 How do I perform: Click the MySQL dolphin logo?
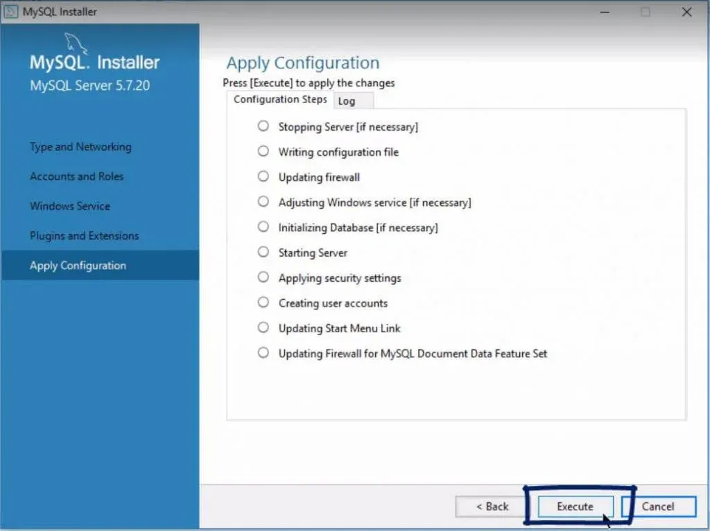pyautogui.click(x=78, y=44)
